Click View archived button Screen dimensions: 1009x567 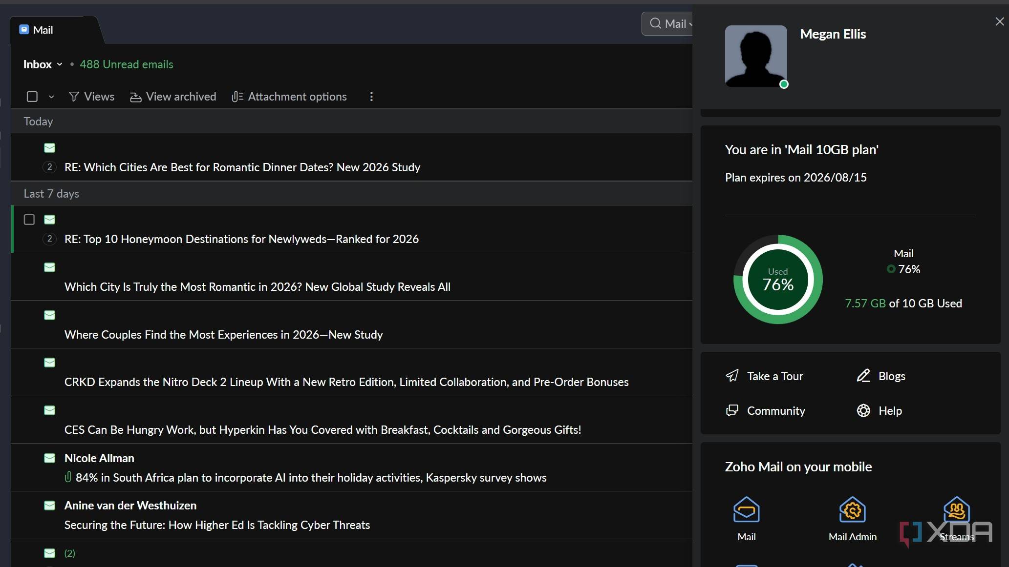(173, 97)
